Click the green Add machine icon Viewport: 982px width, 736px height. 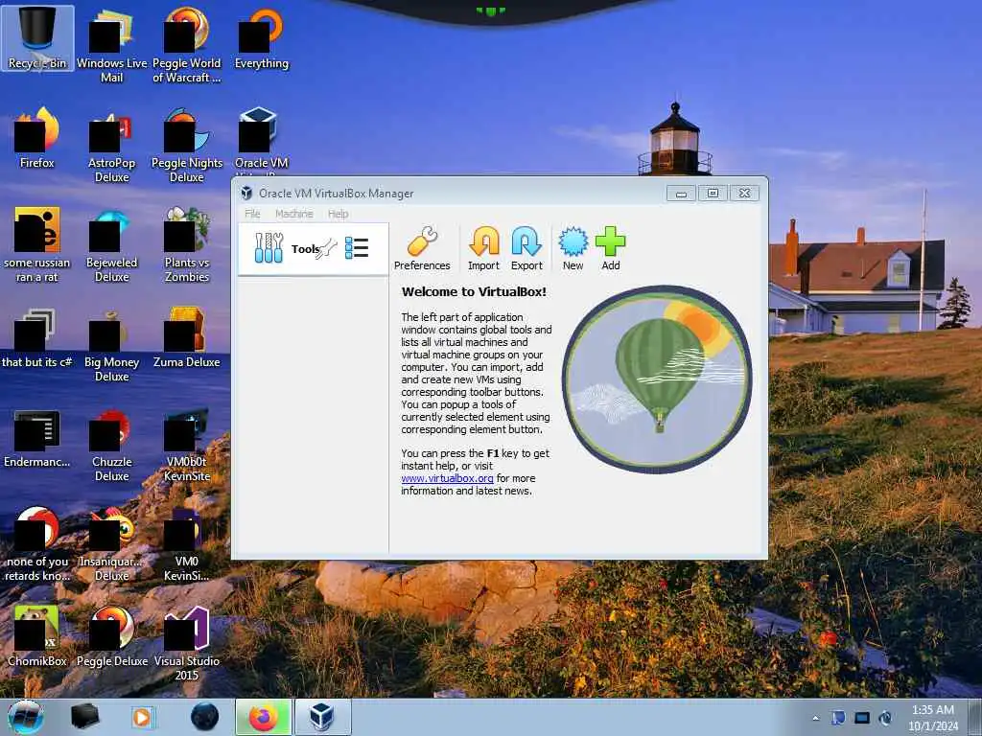pyautogui.click(x=611, y=248)
